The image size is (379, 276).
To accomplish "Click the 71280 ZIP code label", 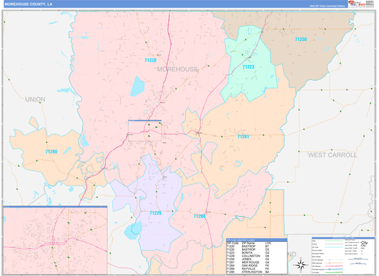I will click(51, 152).
